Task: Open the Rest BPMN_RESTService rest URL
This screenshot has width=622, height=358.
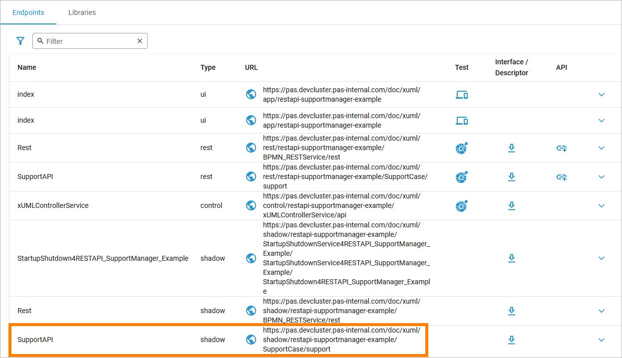Action: pos(341,148)
